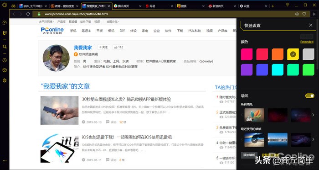
Task: Open 笔记本 navigation link
Action: 86,31
